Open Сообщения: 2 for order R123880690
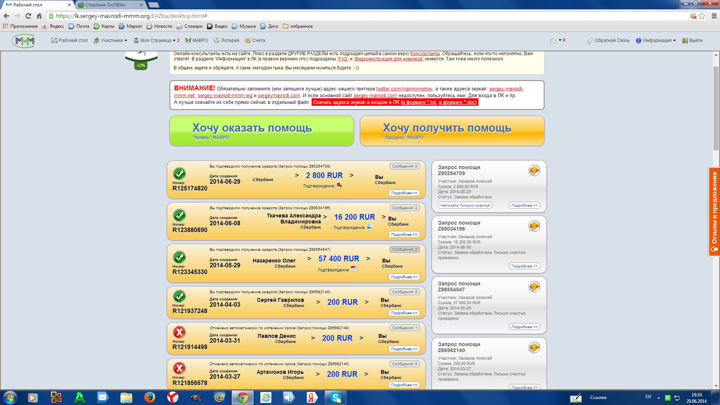Image resolution: width=720 pixels, height=405 pixels. (405, 208)
